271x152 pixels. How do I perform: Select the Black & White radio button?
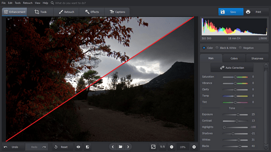click(217, 48)
